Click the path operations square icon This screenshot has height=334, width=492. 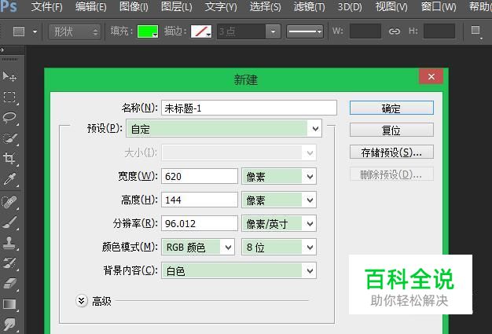click(x=475, y=31)
